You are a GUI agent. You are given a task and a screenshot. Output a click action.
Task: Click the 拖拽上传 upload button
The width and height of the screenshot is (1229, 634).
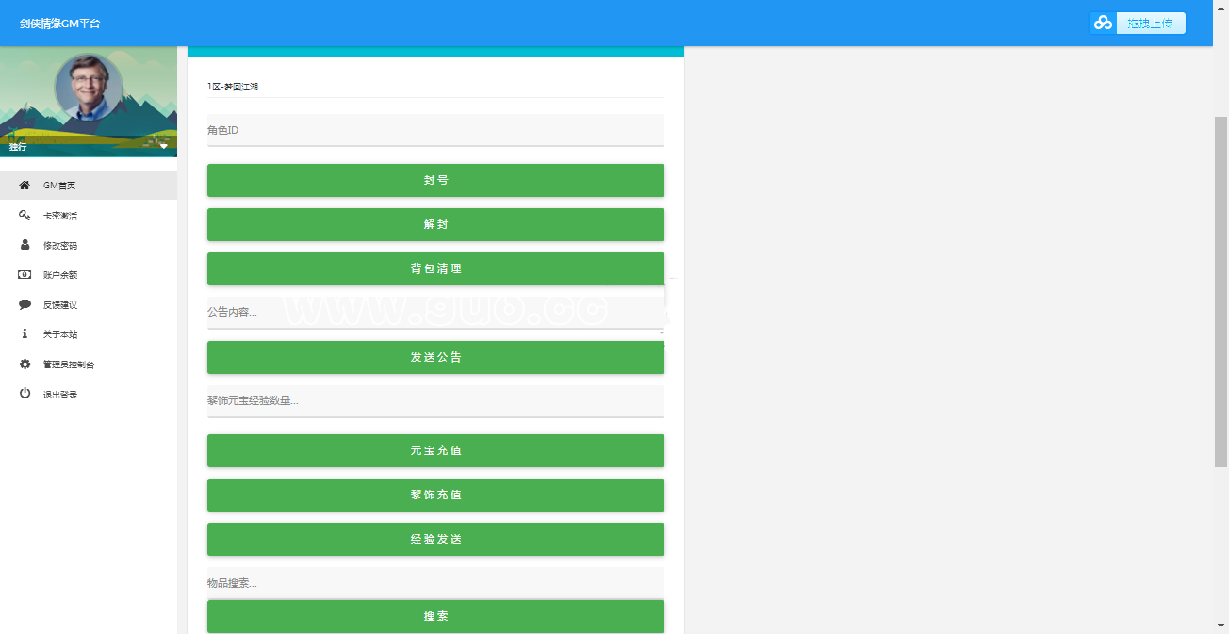1138,24
